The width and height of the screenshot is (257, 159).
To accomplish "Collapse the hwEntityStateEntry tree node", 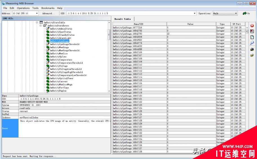I will point(41,26).
